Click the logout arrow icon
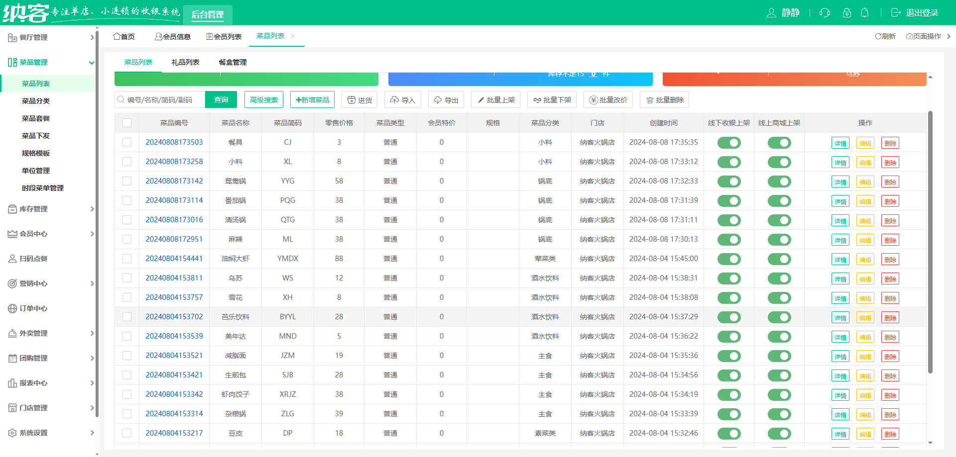Image resolution: width=956 pixels, height=457 pixels. point(896,13)
